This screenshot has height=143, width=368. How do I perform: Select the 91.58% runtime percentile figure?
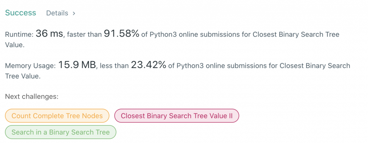pyautogui.click(x=121, y=34)
